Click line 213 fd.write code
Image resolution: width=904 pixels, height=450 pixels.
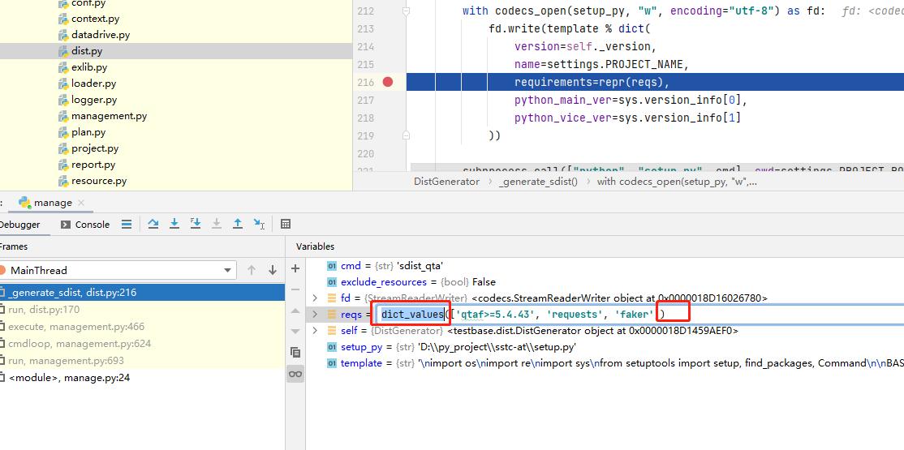[570, 29]
